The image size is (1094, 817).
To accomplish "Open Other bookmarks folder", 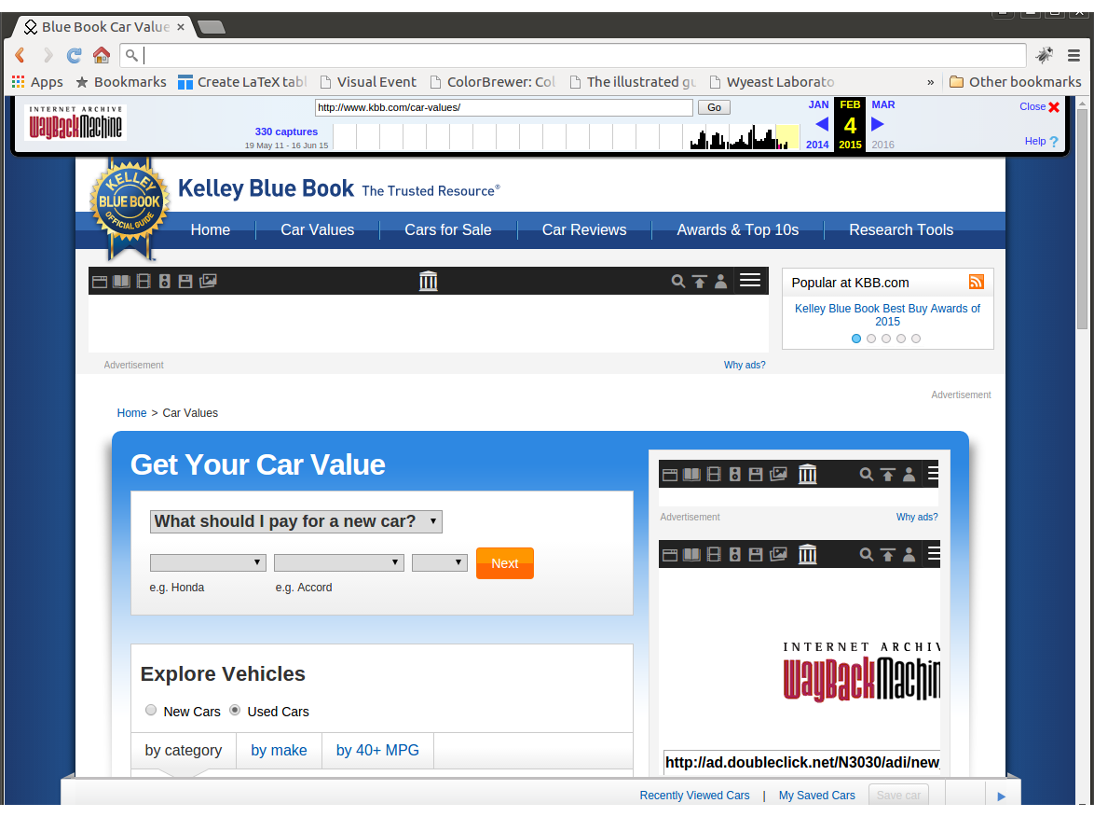I will tap(1015, 82).
